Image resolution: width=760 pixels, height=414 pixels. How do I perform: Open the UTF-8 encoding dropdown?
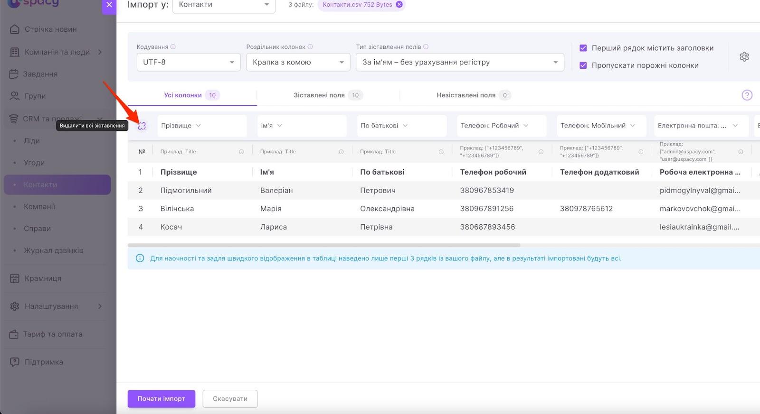pos(188,62)
